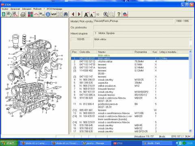Click the Windows Start button

(9, 143)
